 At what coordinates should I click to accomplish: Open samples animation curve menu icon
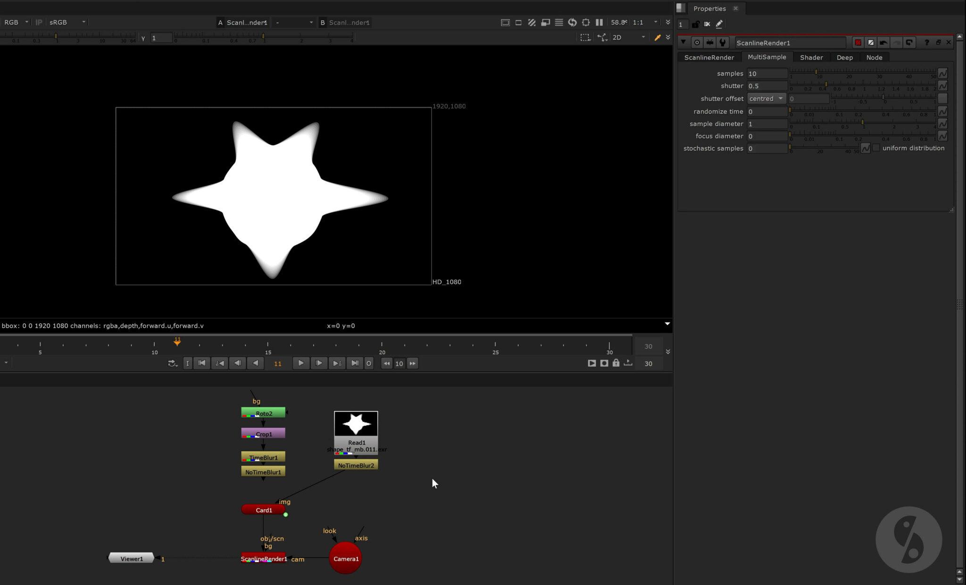click(942, 74)
